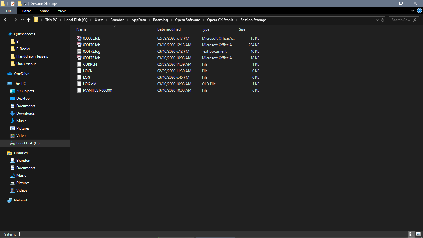
Task: Switch to Large icons view layout
Action: [418, 234]
